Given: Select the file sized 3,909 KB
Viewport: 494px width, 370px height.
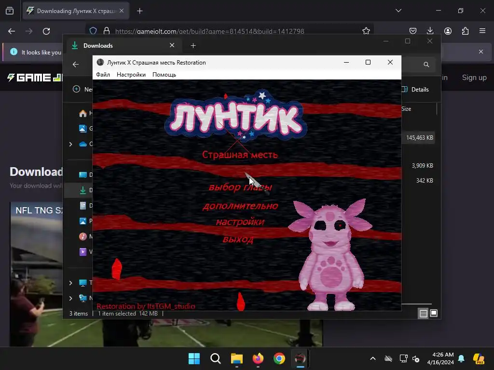Looking at the screenshot, I should [x=422, y=166].
